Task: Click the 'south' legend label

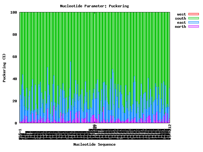Action: tap(180, 18)
